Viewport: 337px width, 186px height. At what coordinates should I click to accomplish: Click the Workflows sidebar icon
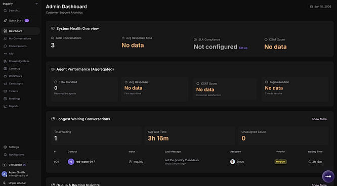tap(5, 76)
